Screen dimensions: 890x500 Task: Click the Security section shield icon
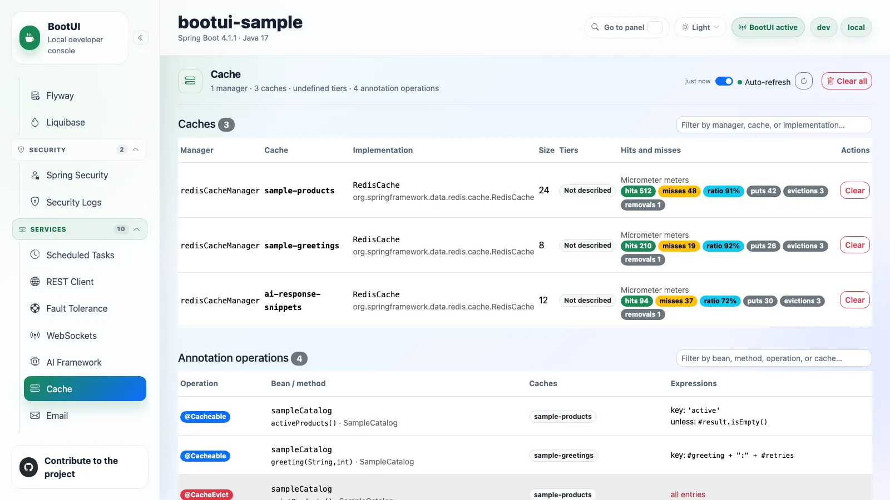pos(21,150)
